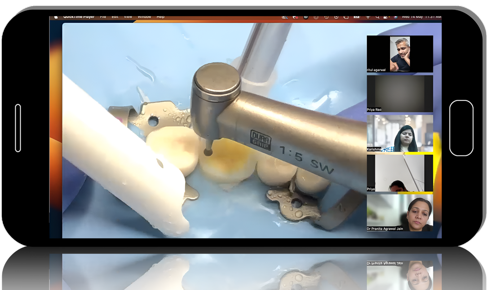Select ritul agarwal's video tile
Image resolution: width=488 pixels, height=290 pixels.
tap(400, 54)
